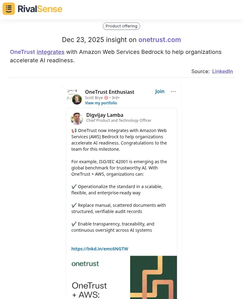The image size is (243, 299).
Task: Click Scott Brye's name label
Action: coord(94,97)
